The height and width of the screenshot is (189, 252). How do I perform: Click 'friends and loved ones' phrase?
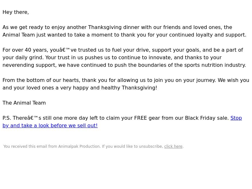tap(192, 27)
